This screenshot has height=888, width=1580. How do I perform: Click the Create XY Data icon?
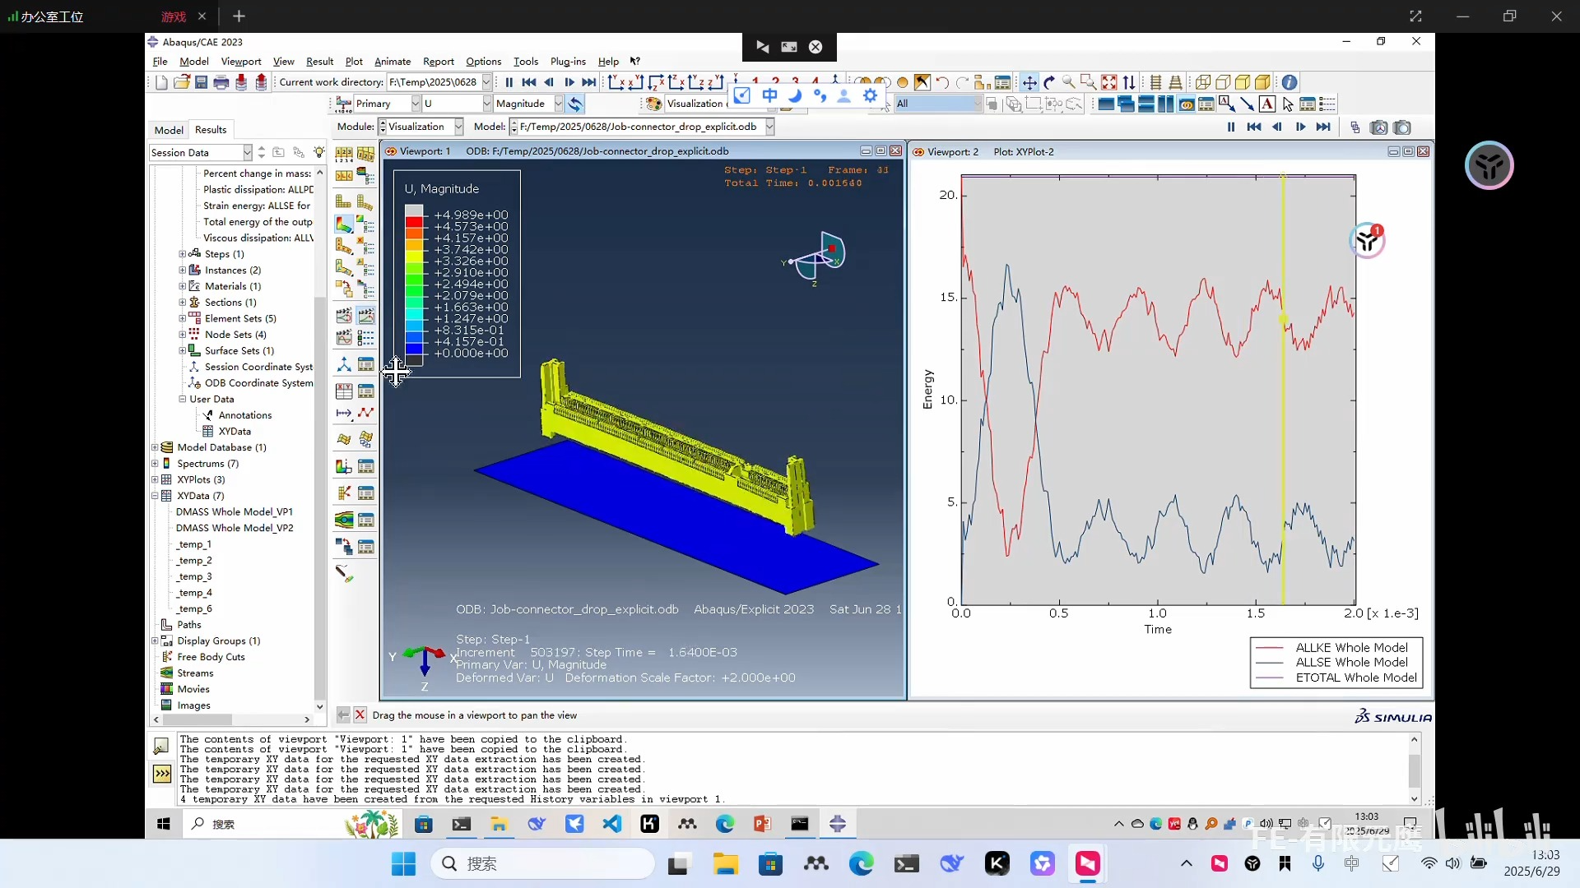coord(344,391)
